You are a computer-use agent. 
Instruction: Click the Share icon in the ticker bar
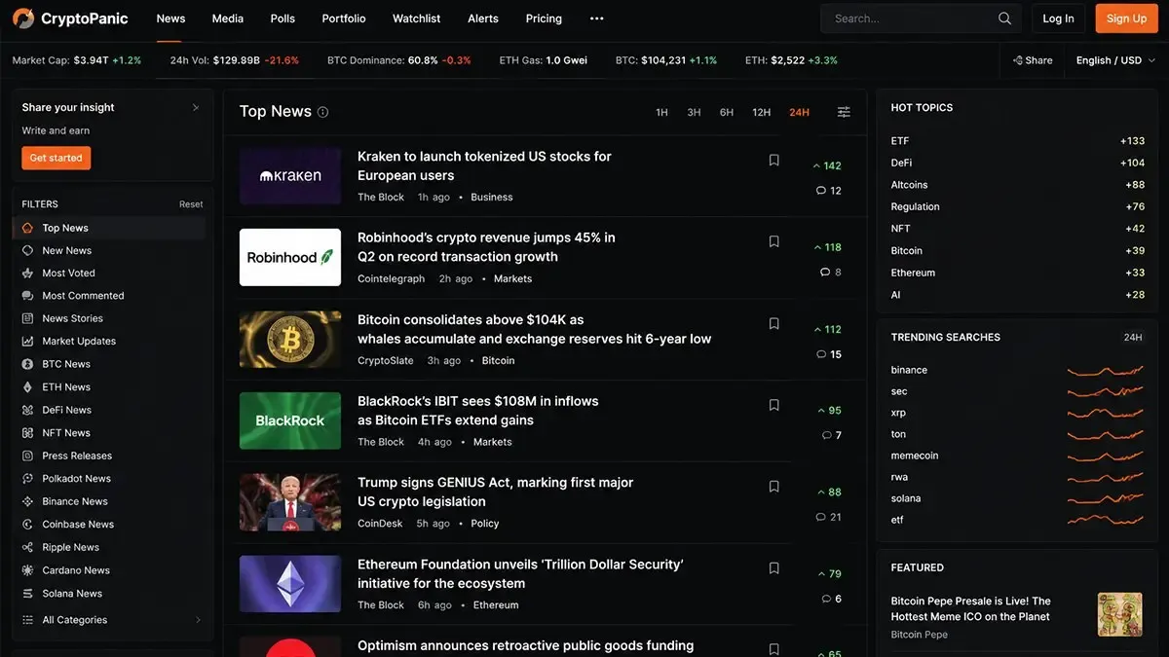point(1018,60)
